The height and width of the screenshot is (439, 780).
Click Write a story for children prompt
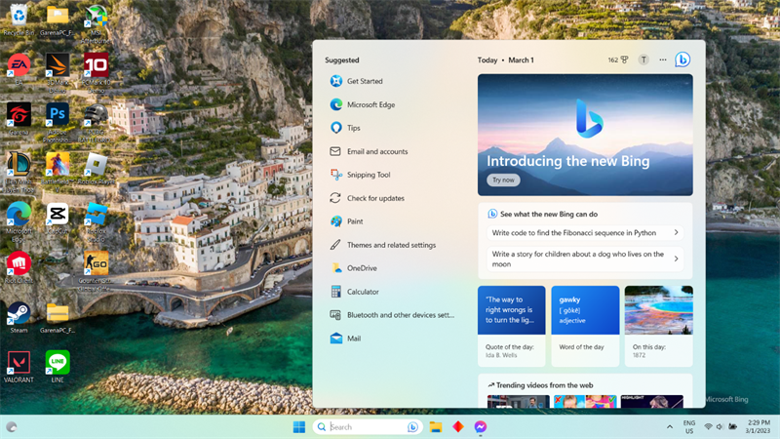585,259
